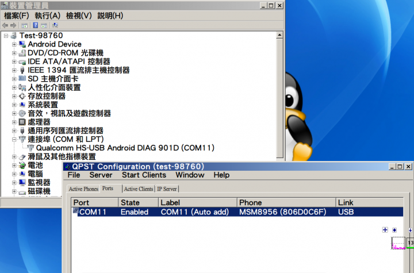Image resolution: width=414 pixels, height=273 pixels.
Task: Select Qualcomm HS-USB Android DIAG 901D (COM11)
Action: pyautogui.click(x=125, y=148)
